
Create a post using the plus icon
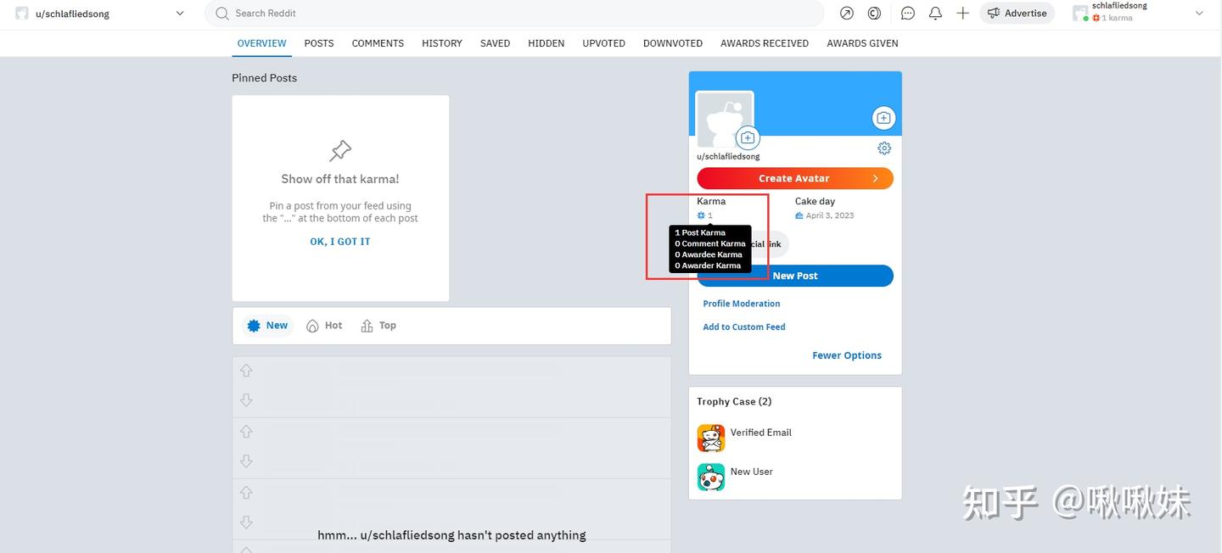pos(962,13)
